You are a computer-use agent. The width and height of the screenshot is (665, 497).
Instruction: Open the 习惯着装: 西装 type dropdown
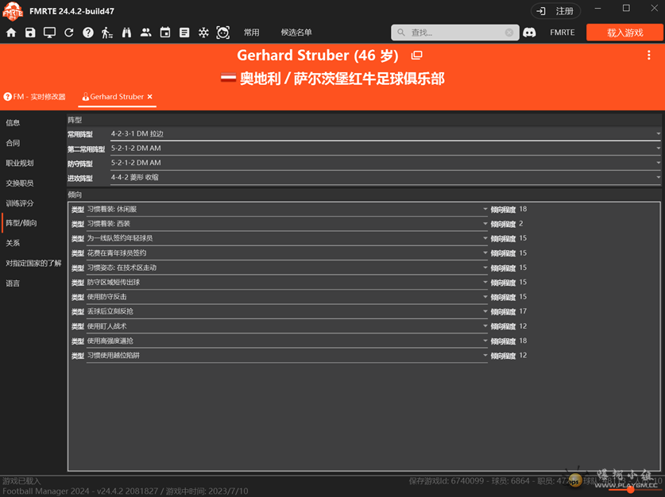tap(485, 224)
